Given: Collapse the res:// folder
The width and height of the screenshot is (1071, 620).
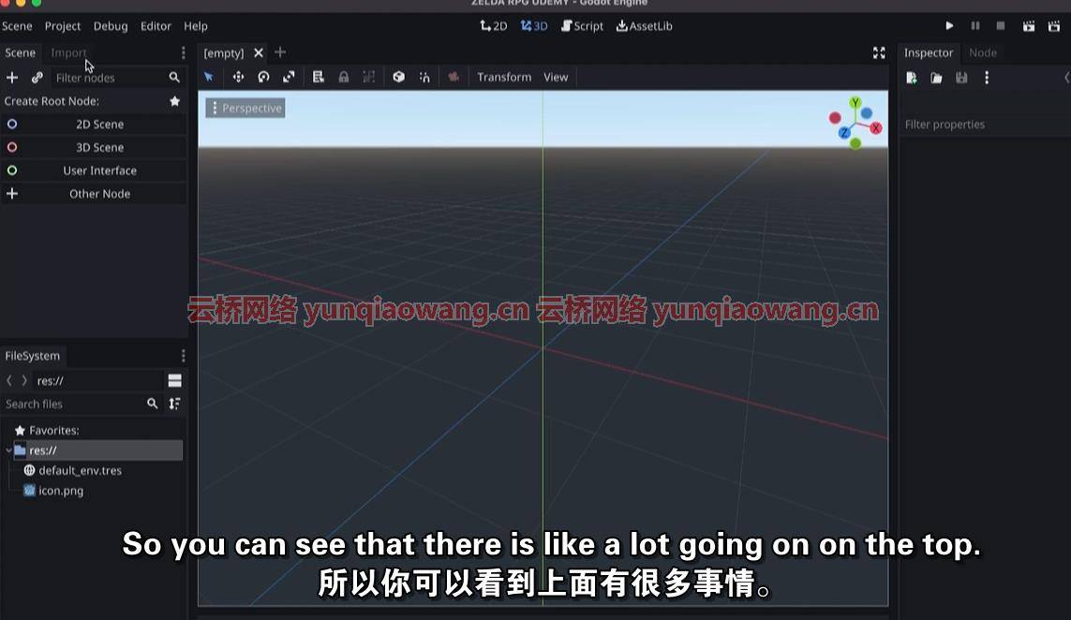Looking at the screenshot, I should 8,450.
